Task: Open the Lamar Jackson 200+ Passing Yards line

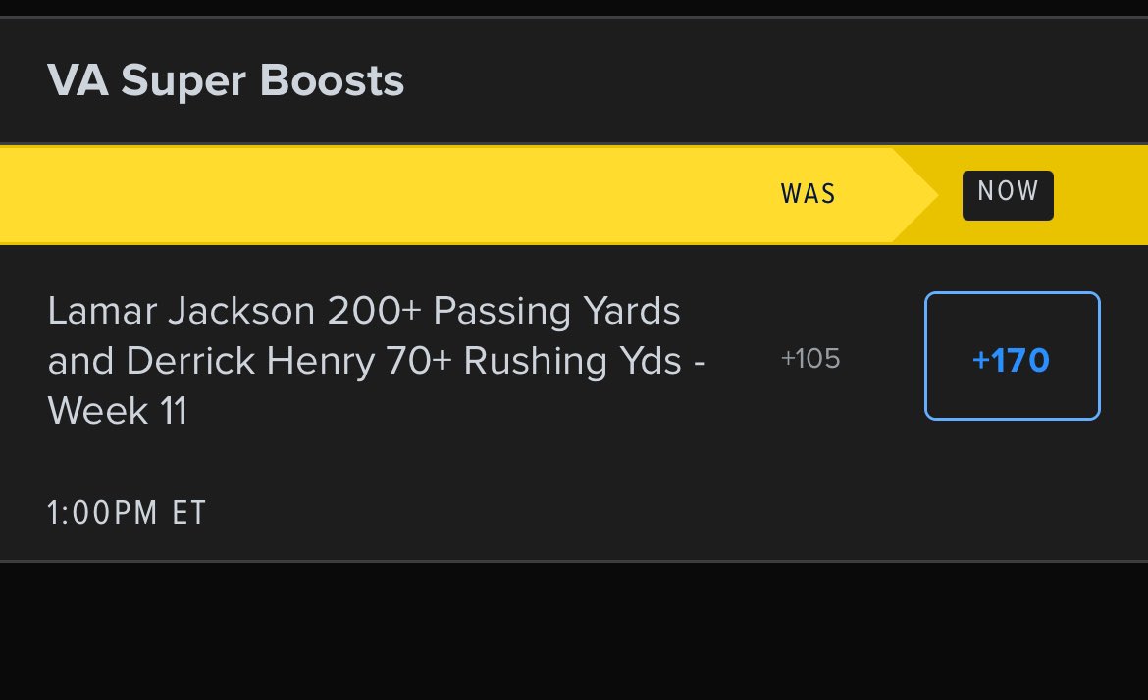Action: (364, 311)
